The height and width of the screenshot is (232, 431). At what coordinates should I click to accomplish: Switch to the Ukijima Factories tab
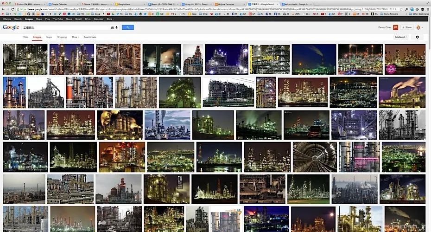point(229,4)
